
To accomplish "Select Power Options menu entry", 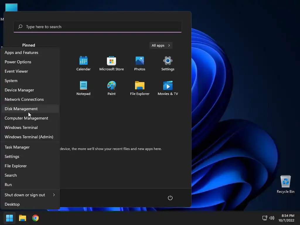I will click(x=30, y=62).
